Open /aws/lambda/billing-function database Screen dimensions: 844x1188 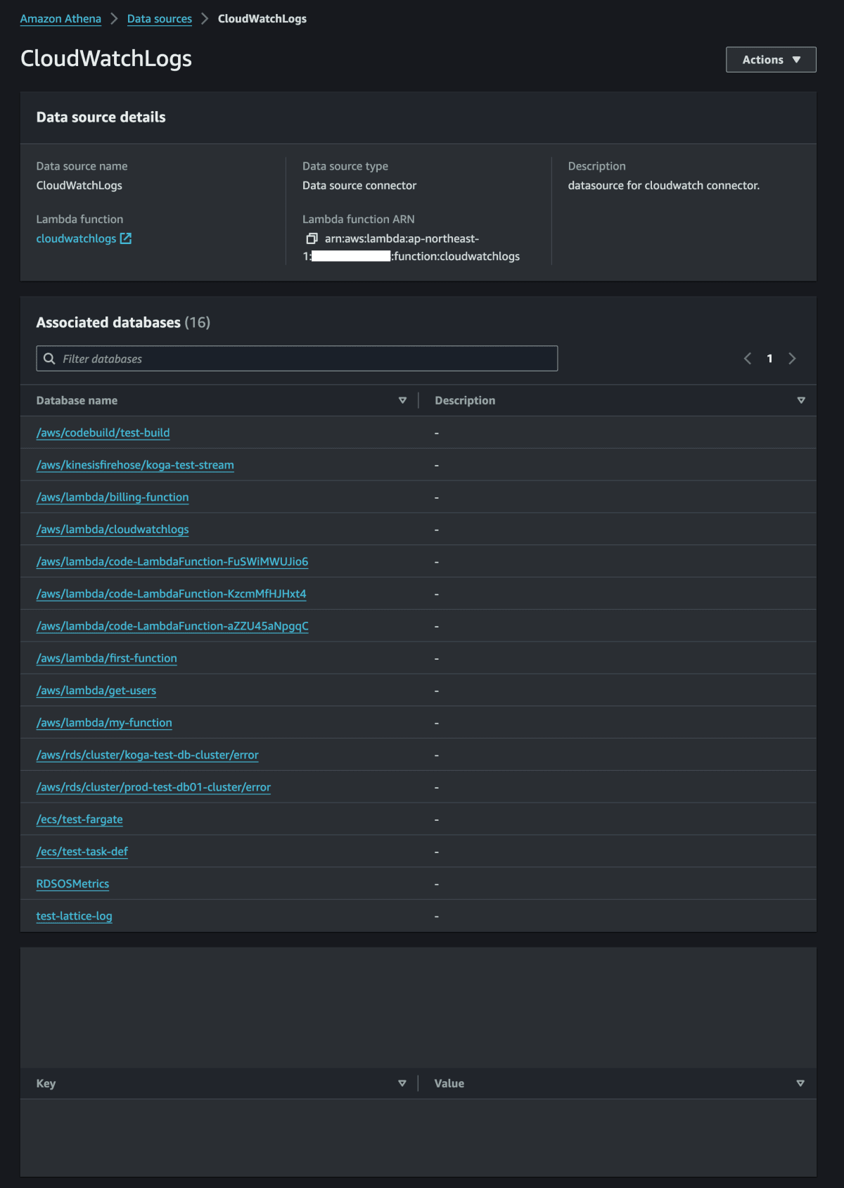(113, 497)
